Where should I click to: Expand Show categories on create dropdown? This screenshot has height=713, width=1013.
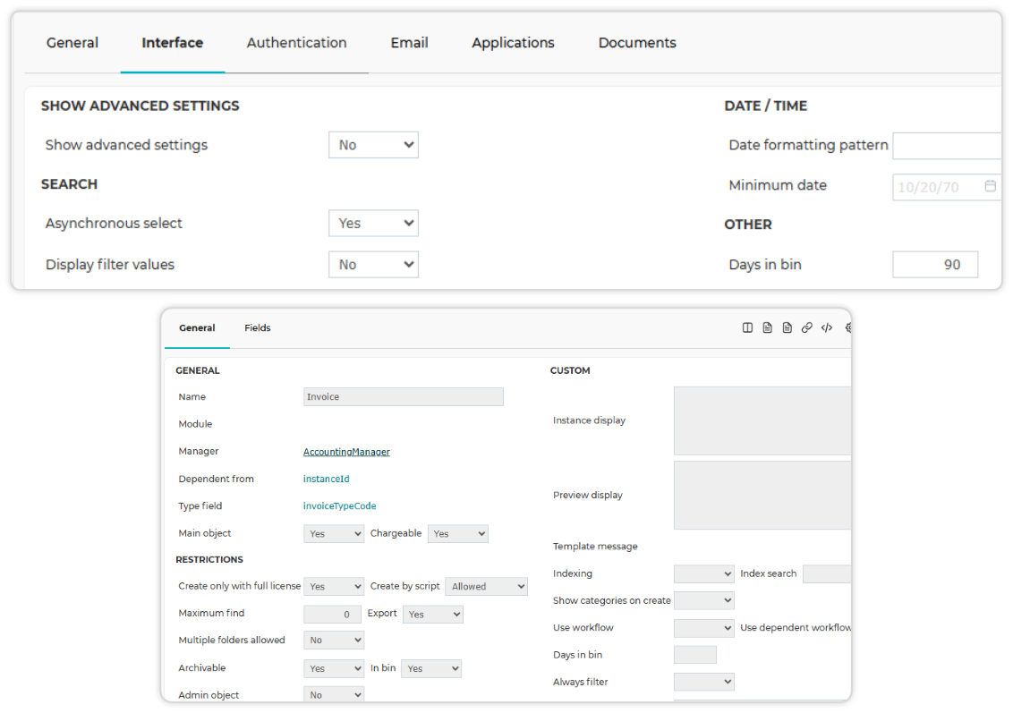704,600
